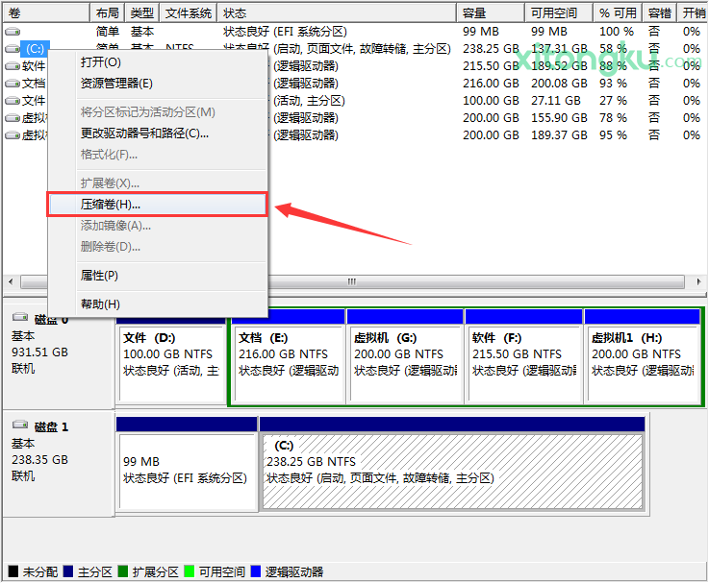The height and width of the screenshot is (583, 709).
Task: Open 属性(P) from the context menu
Action: pyautogui.click(x=99, y=276)
